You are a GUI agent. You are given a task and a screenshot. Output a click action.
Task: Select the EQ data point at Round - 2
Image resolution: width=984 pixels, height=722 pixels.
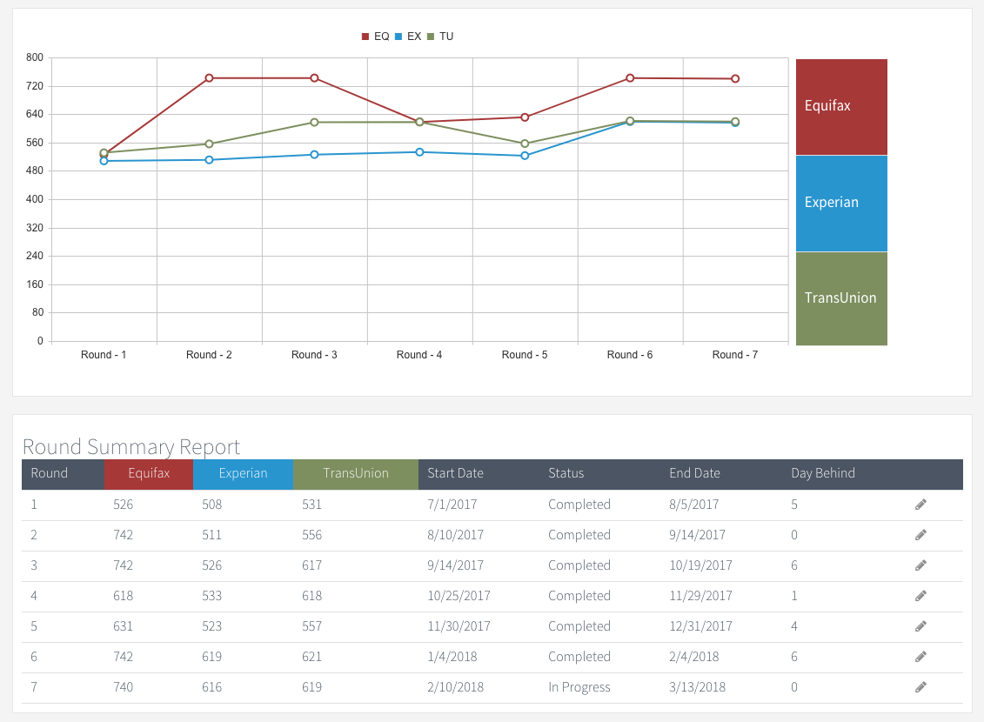click(209, 77)
